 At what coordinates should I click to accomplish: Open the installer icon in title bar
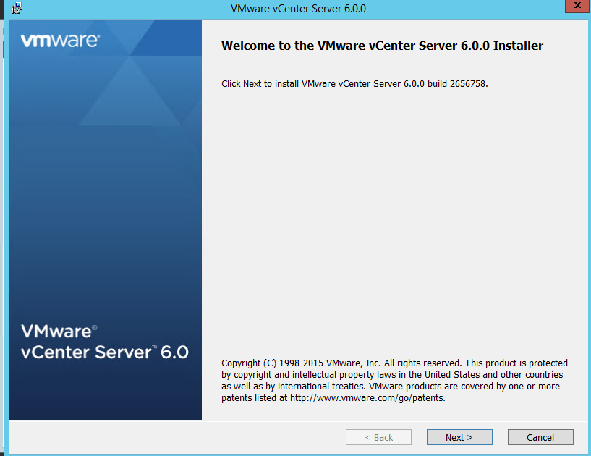[x=17, y=8]
